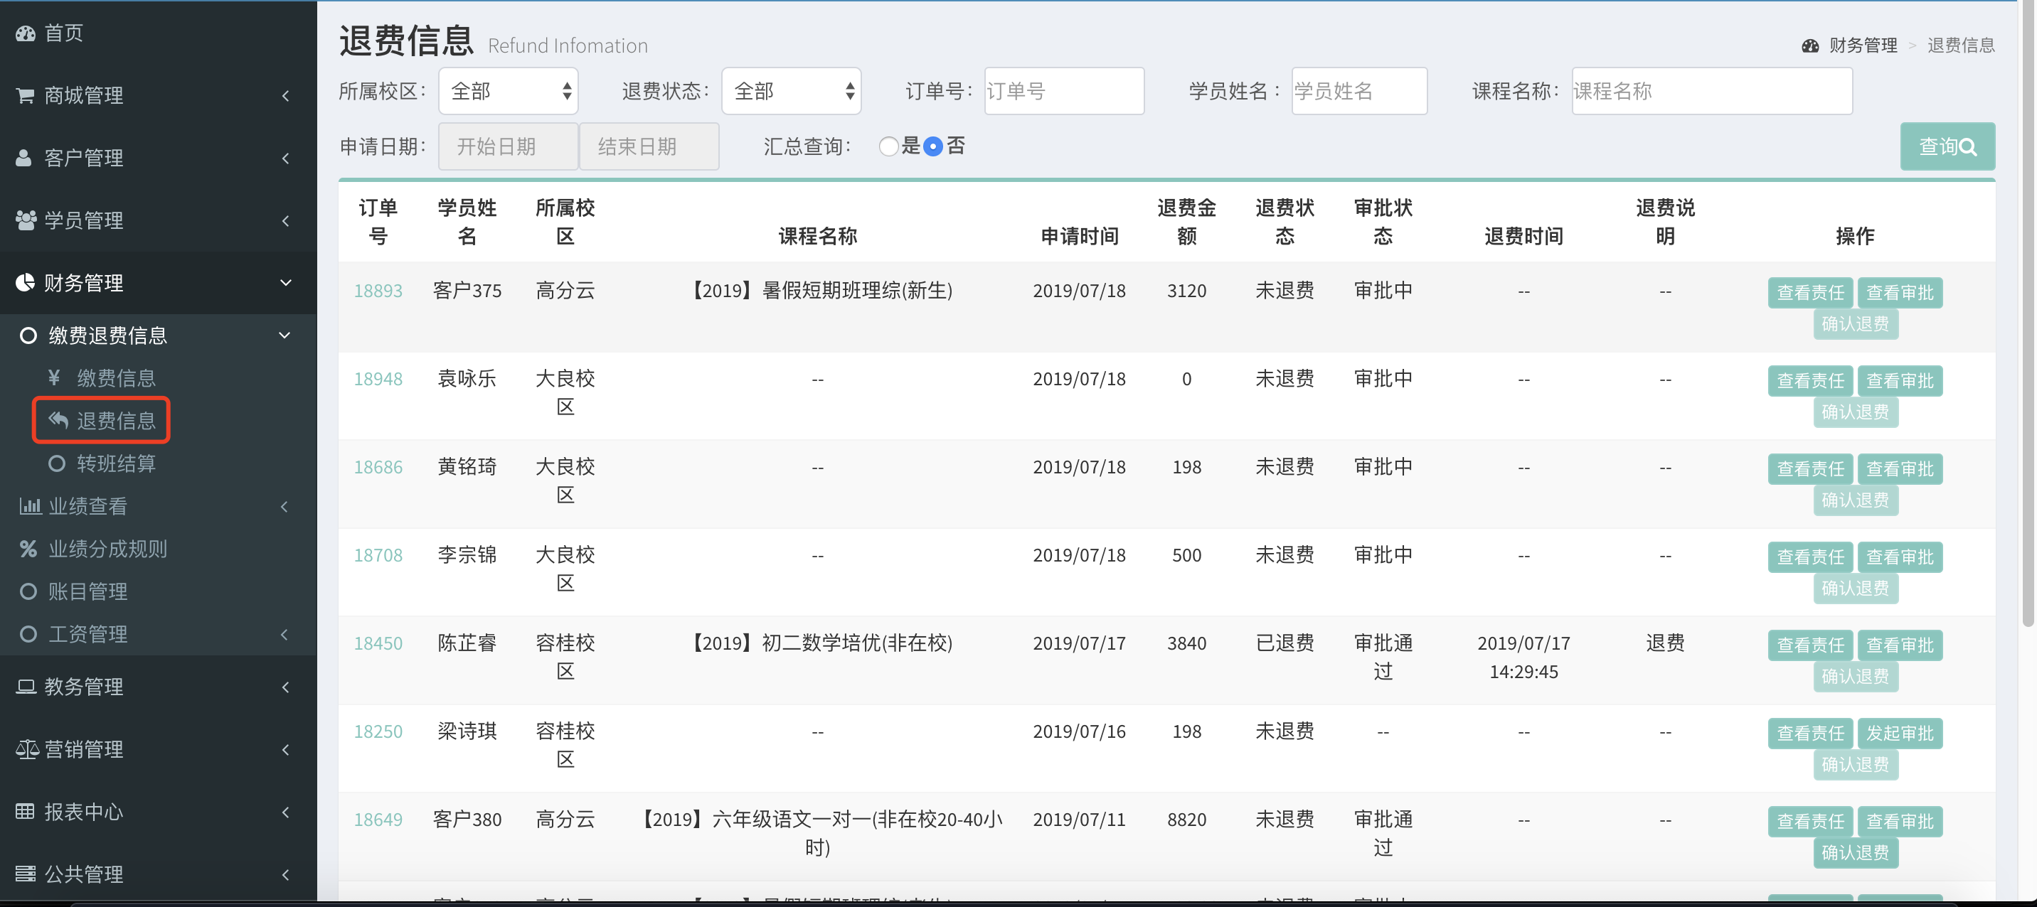Click the page vertical scrollbar
The width and height of the screenshot is (2037, 907).
tap(2027, 316)
